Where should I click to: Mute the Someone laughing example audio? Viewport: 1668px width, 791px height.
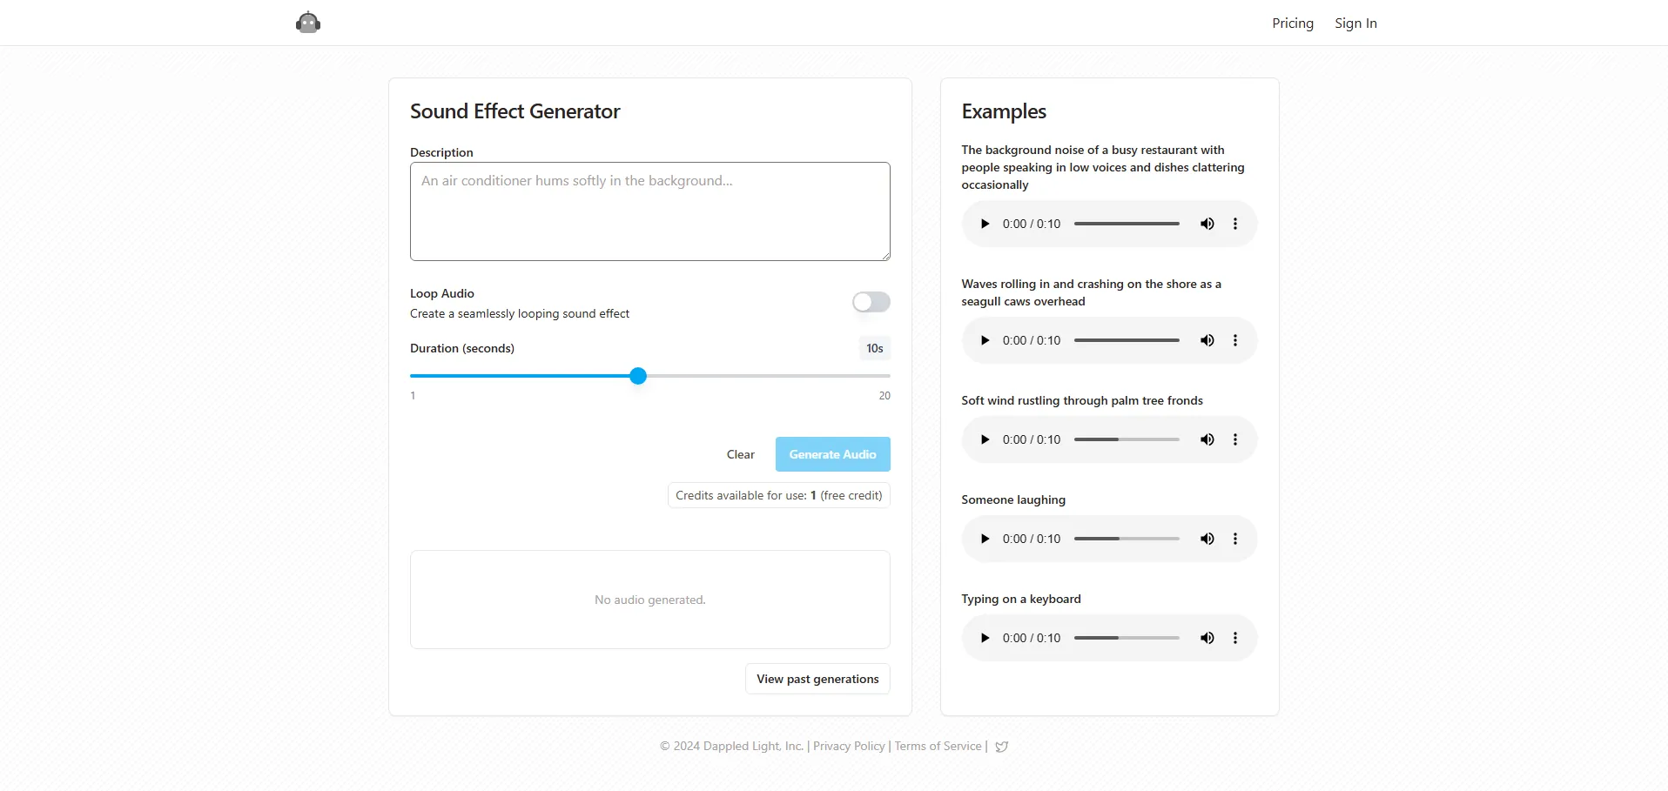(1207, 539)
